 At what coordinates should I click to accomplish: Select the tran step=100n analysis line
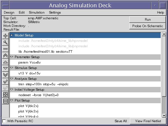pyautogui.click(x=85, y=84)
